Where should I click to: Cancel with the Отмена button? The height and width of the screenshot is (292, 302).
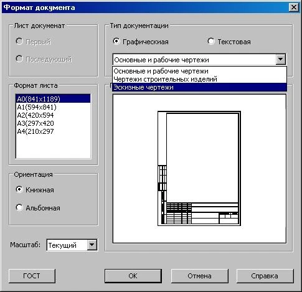coord(199,276)
